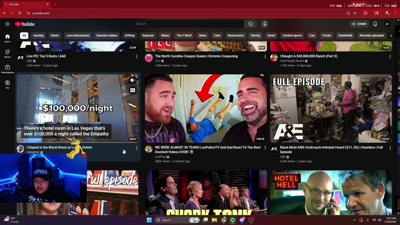Image resolution: width=400 pixels, height=225 pixels.
Task: Open Shorts in the sidebar
Action: [7, 53]
